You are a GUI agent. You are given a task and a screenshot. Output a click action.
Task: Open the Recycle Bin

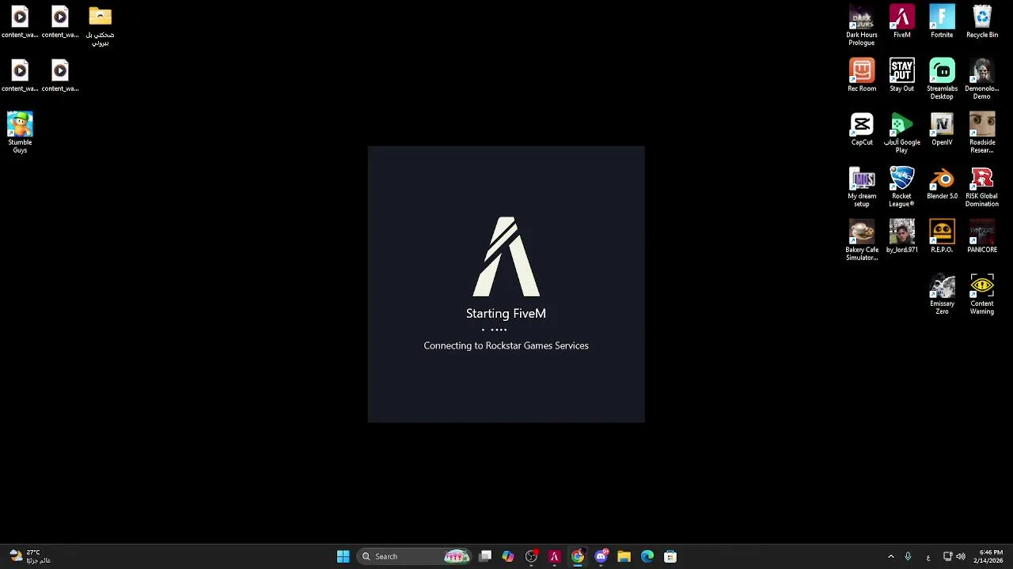pyautogui.click(x=981, y=21)
